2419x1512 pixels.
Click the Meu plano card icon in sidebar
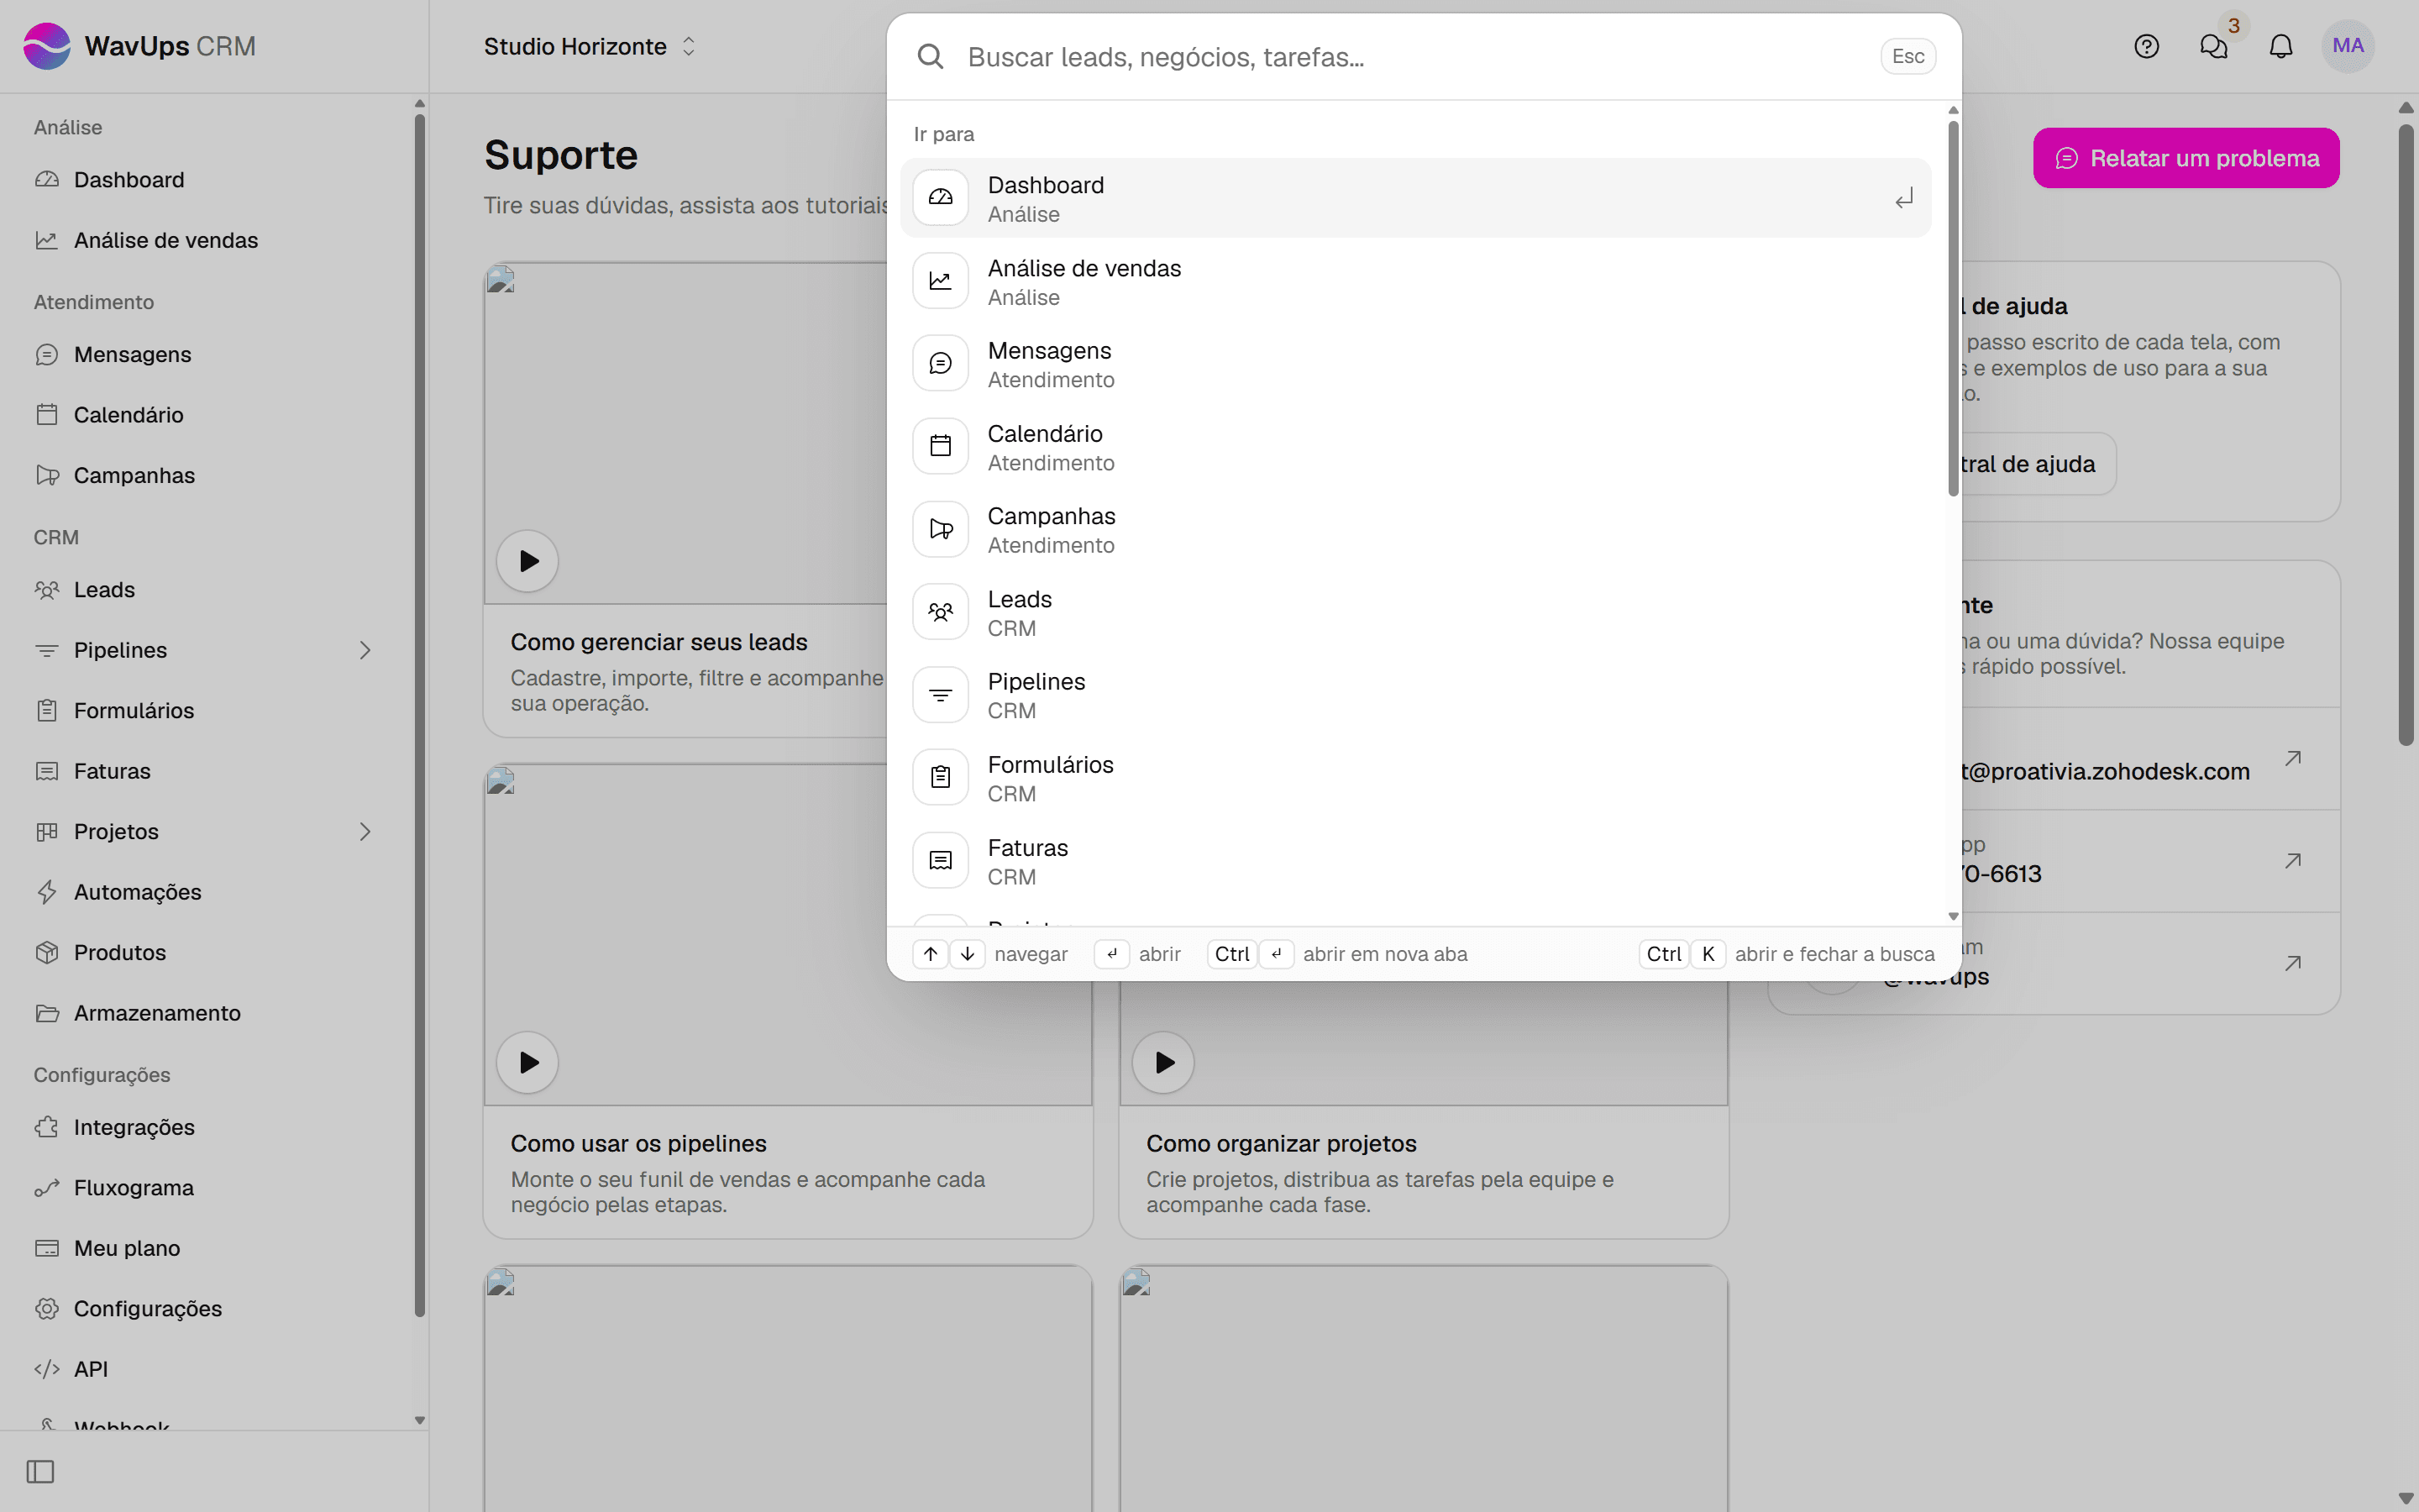click(x=47, y=1248)
